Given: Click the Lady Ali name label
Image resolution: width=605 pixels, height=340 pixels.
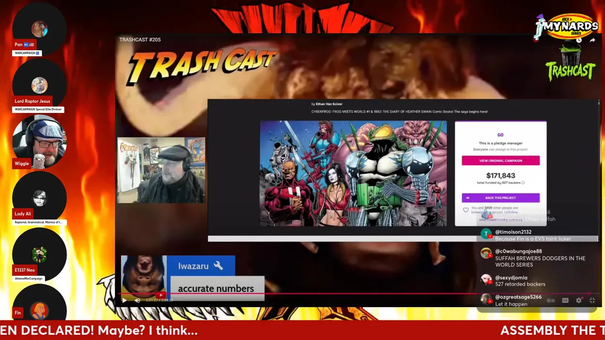Looking at the screenshot, I should pyautogui.click(x=23, y=213).
